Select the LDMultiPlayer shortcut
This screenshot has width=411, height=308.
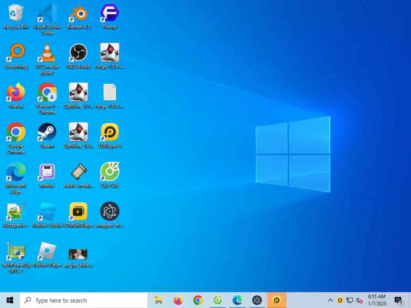78,215
